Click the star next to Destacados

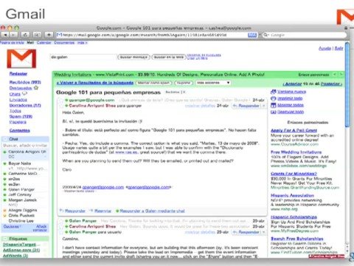pos(36,88)
